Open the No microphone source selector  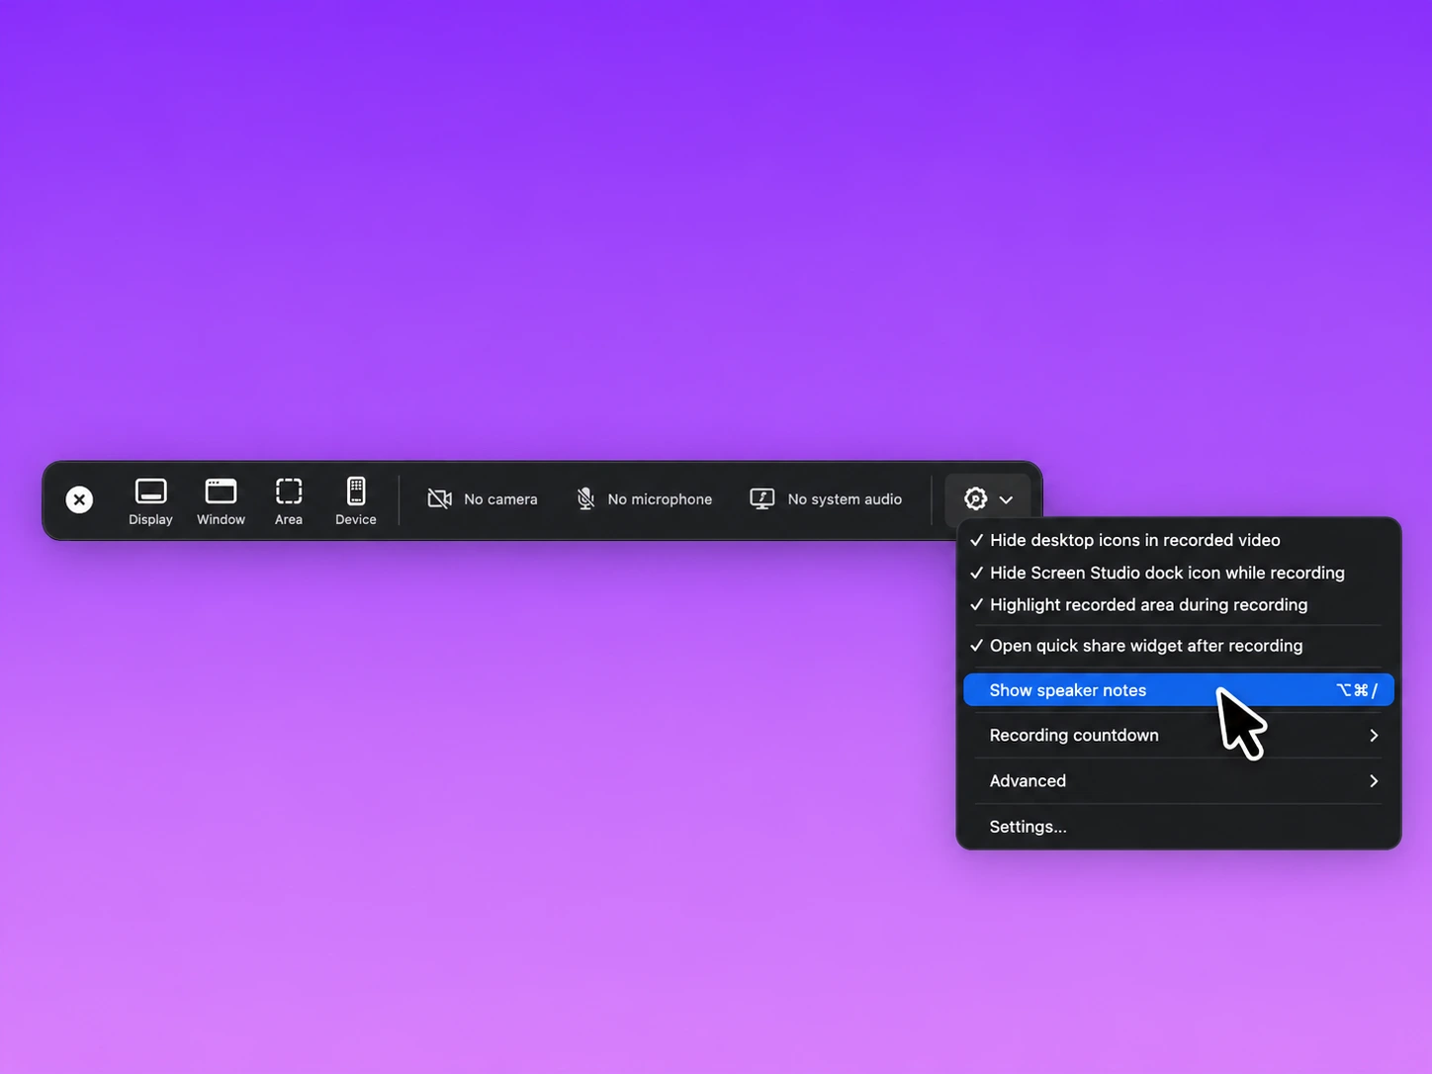click(644, 499)
